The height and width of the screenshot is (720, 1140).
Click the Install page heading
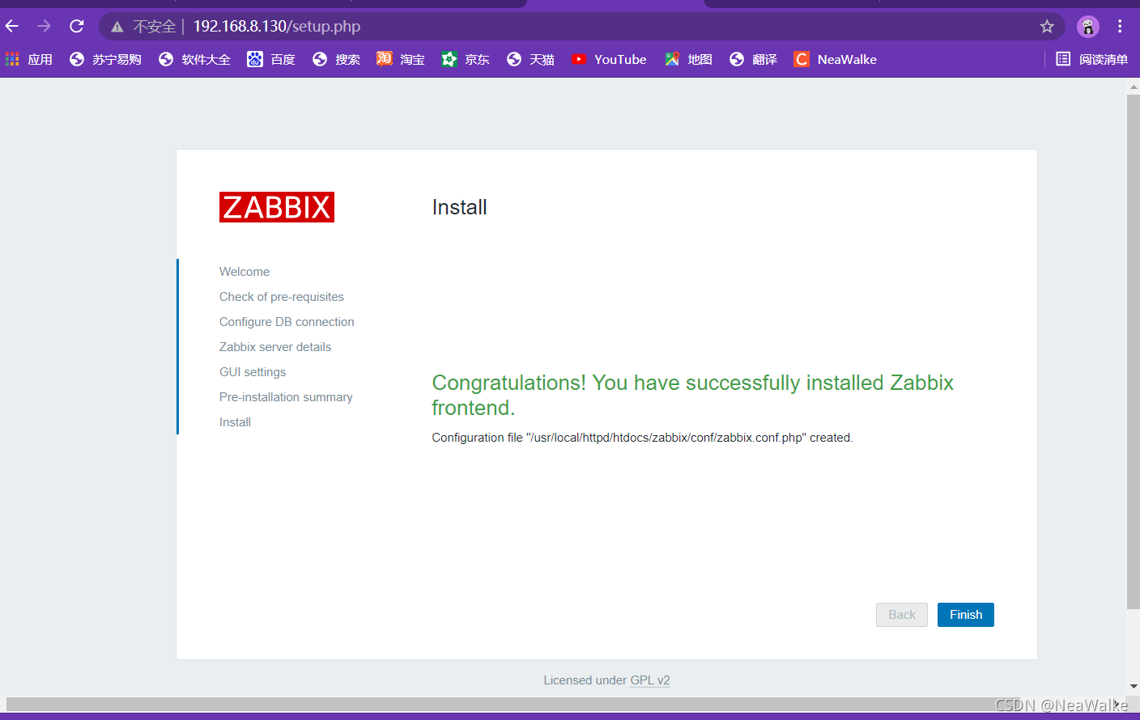coord(459,207)
